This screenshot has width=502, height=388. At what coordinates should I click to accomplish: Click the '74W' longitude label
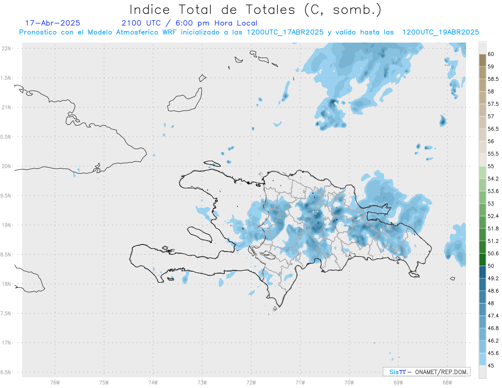click(153, 382)
